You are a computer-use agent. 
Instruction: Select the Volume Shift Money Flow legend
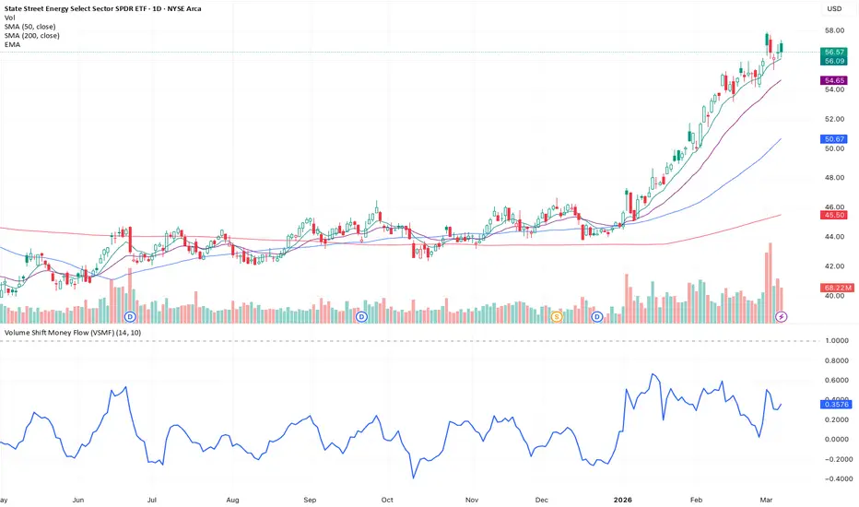click(x=72, y=333)
